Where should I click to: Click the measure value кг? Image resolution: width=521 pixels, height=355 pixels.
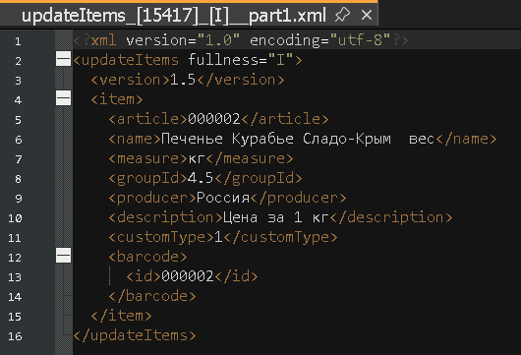197,158
